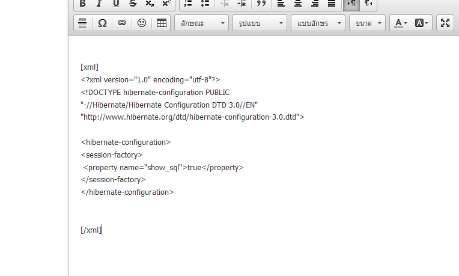Insert a hyperlink
Screen dimensions: 459x276
tap(122, 23)
